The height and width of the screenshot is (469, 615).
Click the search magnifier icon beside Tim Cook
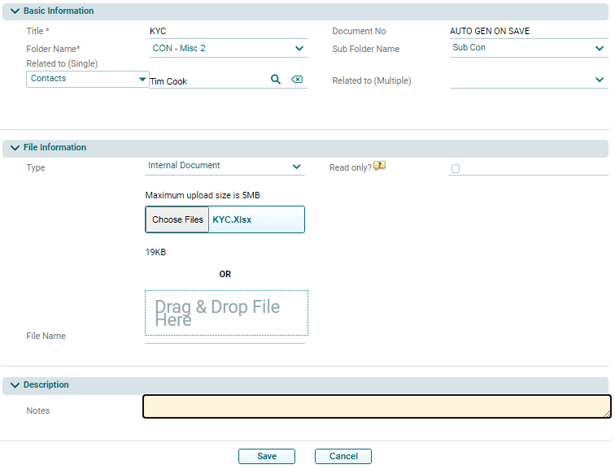tap(276, 80)
